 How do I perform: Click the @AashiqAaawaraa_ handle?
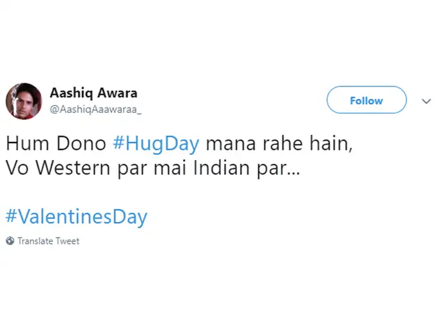95,110
